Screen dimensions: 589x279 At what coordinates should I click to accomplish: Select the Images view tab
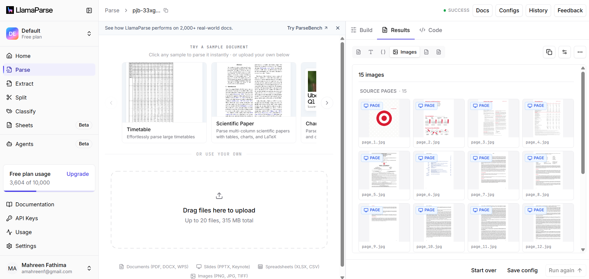tap(405, 52)
